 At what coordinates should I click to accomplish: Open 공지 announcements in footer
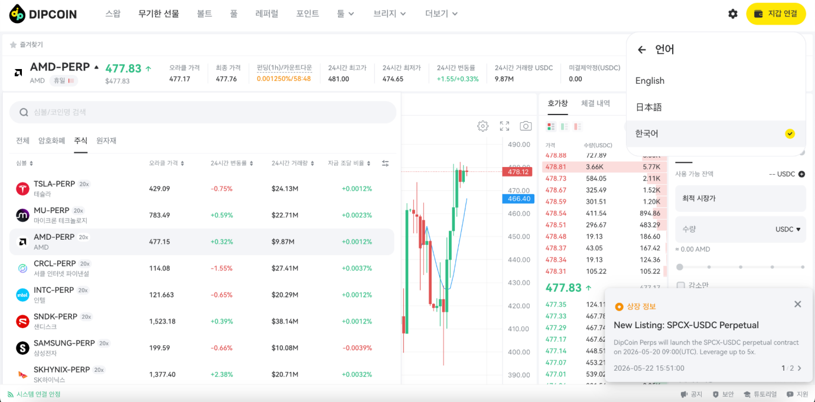coord(692,394)
